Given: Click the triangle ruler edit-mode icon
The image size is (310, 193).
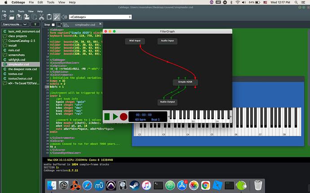Looking at the screenshot, I should [66, 25].
